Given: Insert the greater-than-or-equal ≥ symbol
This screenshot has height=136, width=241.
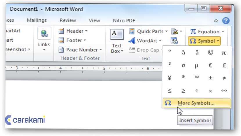Looking at the screenshot, I should [183, 91].
